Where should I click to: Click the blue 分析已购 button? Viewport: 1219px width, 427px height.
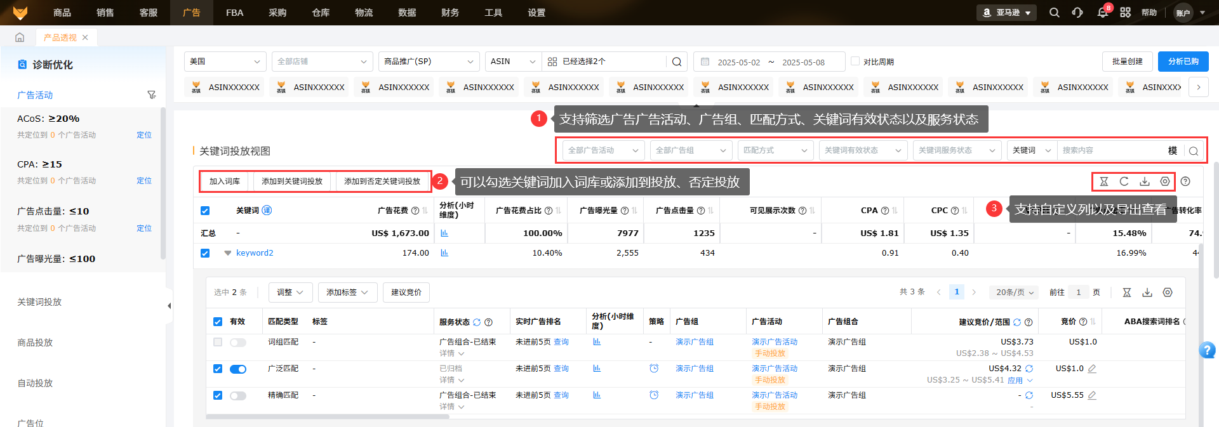pyautogui.click(x=1183, y=62)
